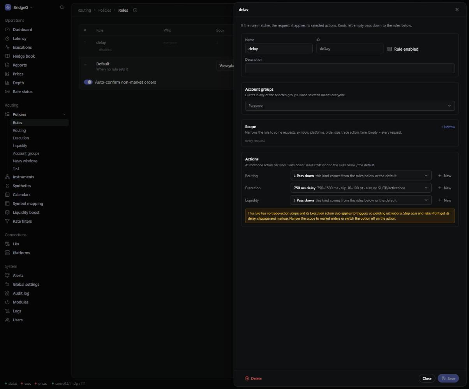Toggle Auto-confirm non-market orders switch
This screenshot has width=469, height=389.
coord(88,82)
